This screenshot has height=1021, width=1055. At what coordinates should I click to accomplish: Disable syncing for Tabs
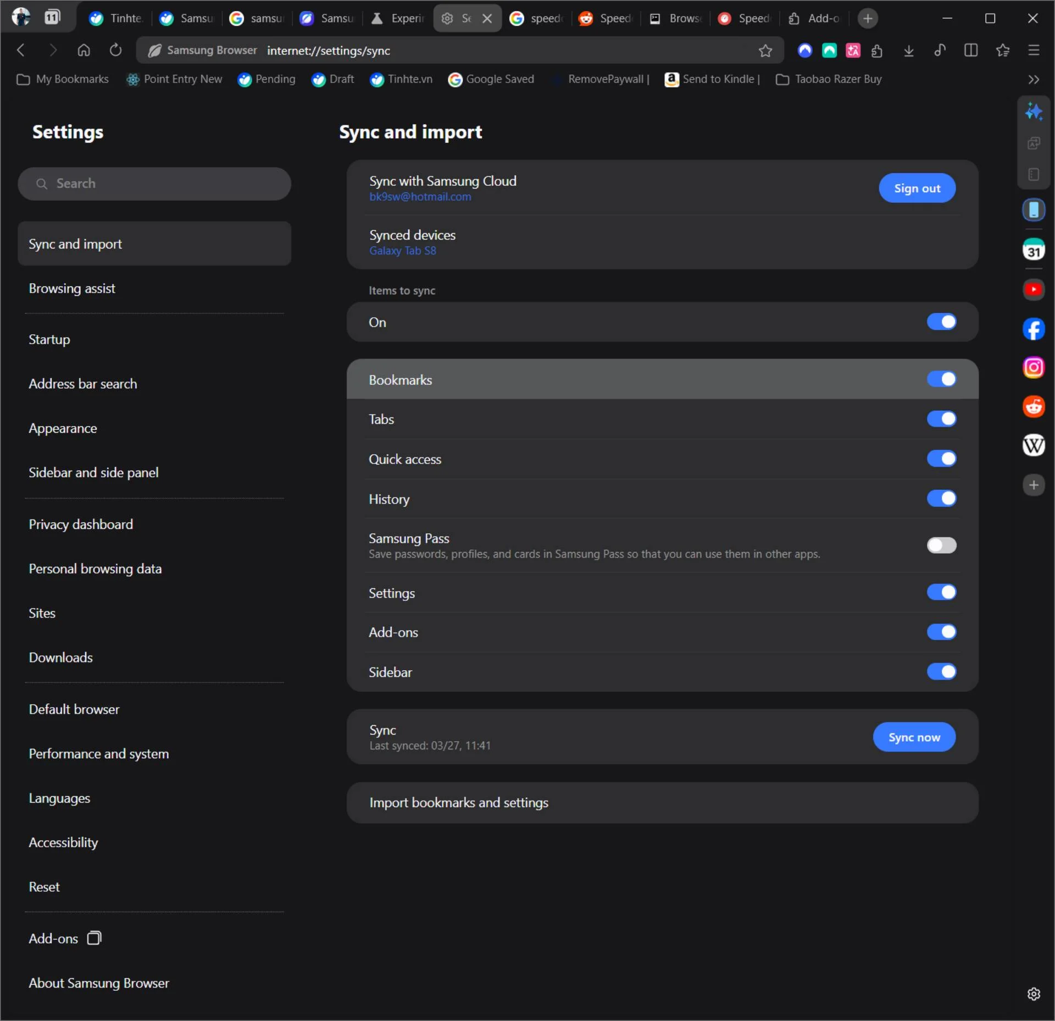click(941, 419)
